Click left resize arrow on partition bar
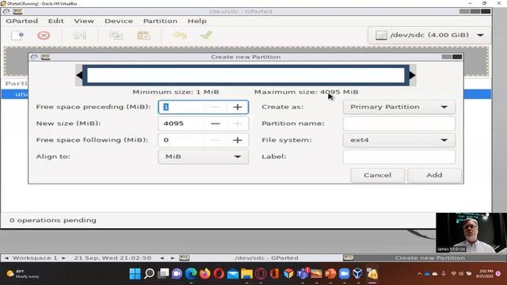The image size is (507, 285). [79, 75]
